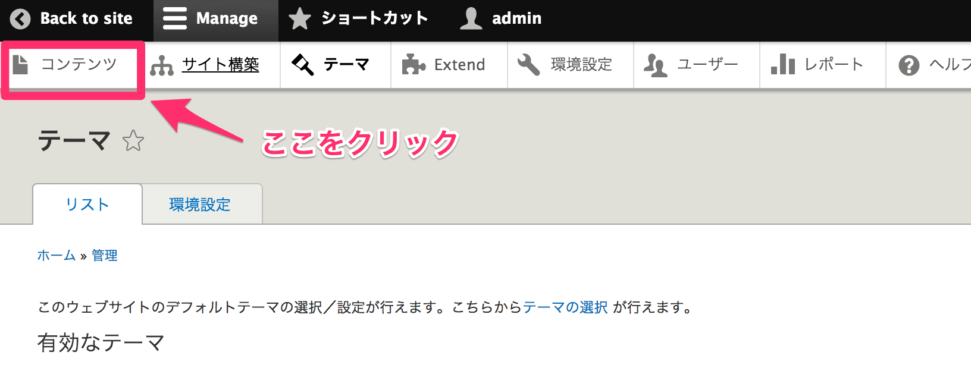Select the テーマ paint gavel icon

(x=302, y=64)
